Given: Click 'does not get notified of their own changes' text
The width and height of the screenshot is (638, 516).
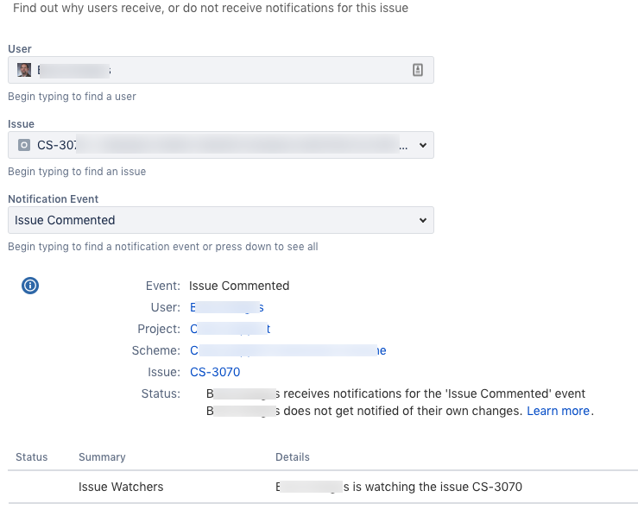Looking at the screenshot, I should 403,411.
